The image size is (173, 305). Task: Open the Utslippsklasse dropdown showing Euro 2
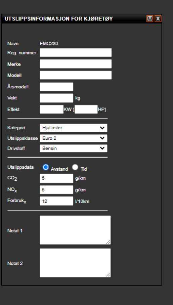(74, 138)
